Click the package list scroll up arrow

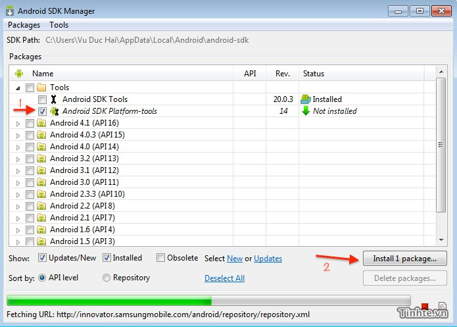click(x=441, y=72)
